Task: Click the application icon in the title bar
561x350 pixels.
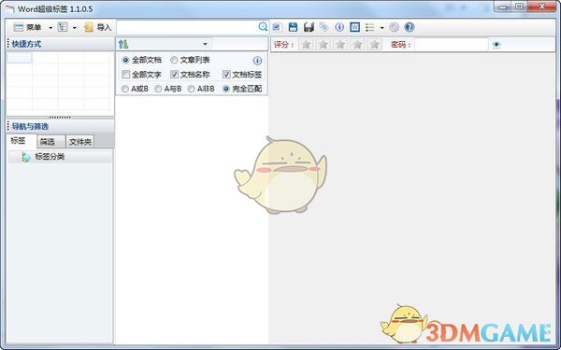Action: [10, 9]
